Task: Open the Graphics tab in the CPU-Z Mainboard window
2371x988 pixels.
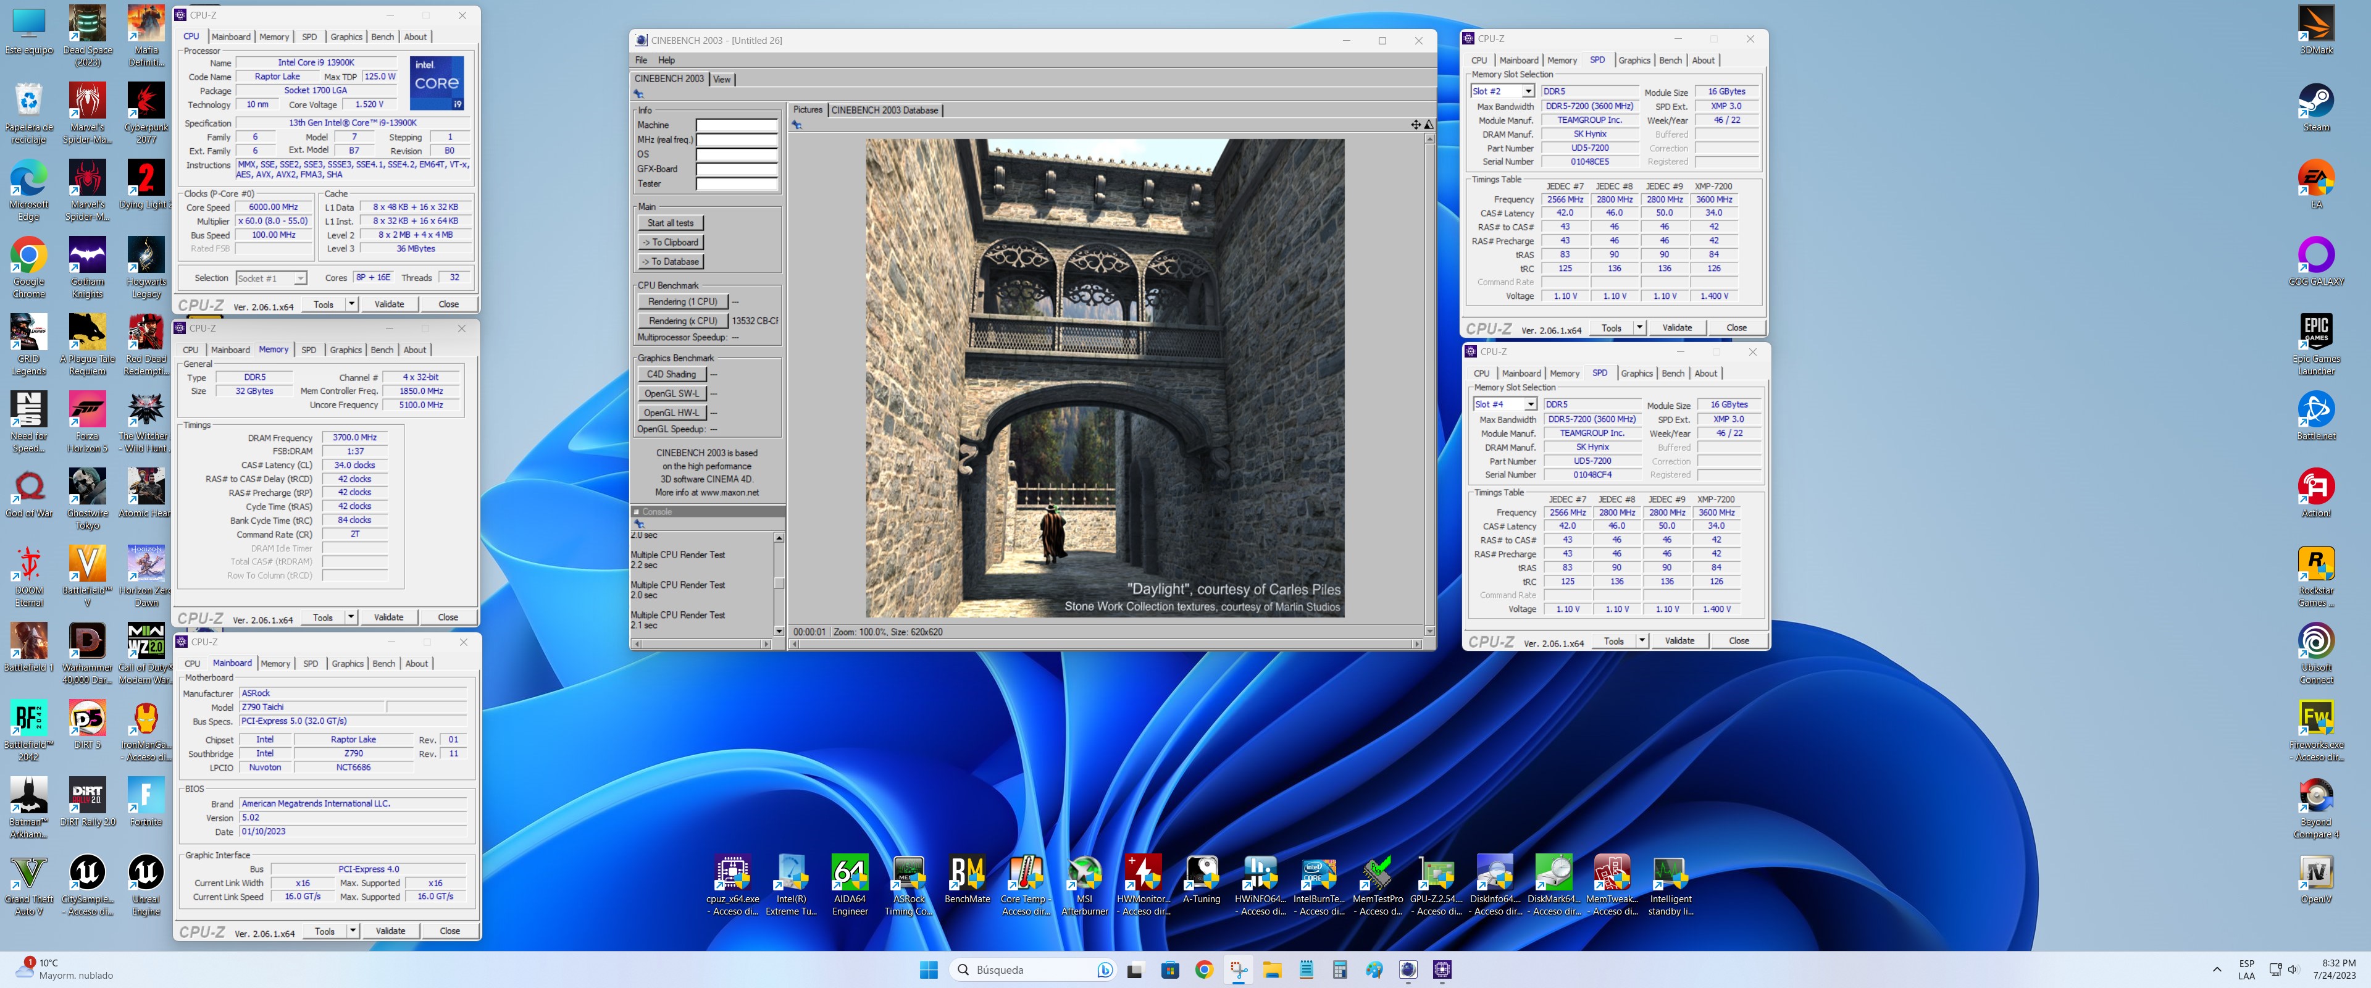Action: click(x=348, y=663)
